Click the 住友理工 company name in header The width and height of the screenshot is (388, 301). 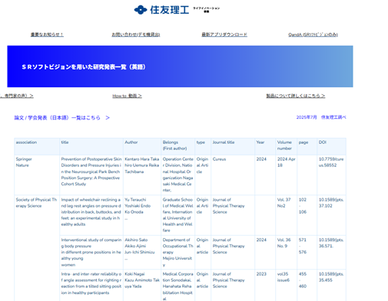[x=170, y=10]
